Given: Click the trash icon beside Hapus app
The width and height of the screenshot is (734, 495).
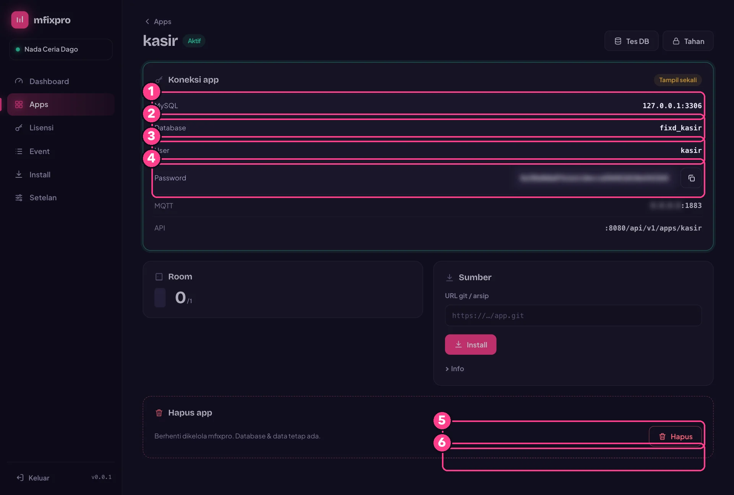Looking at the screenshot, I should (x=159, y=412).
